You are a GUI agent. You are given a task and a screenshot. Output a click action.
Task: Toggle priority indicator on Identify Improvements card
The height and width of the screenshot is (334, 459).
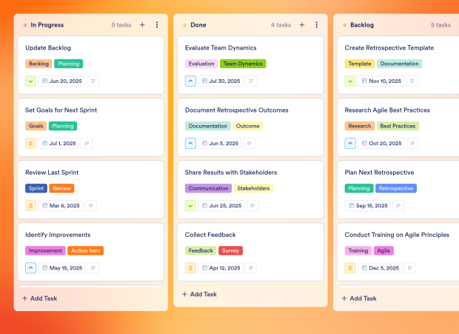coord(31,268)
